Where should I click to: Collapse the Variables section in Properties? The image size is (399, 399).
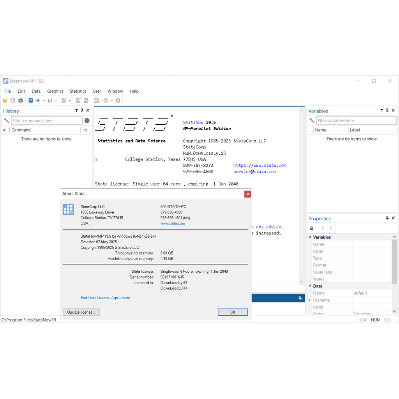(x=310, y=237)
